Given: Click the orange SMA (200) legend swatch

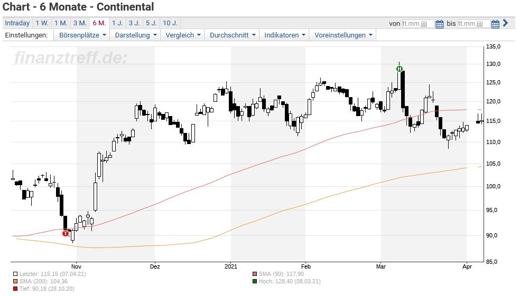Looking at the screenshot, I should click(x=15, y=281).
